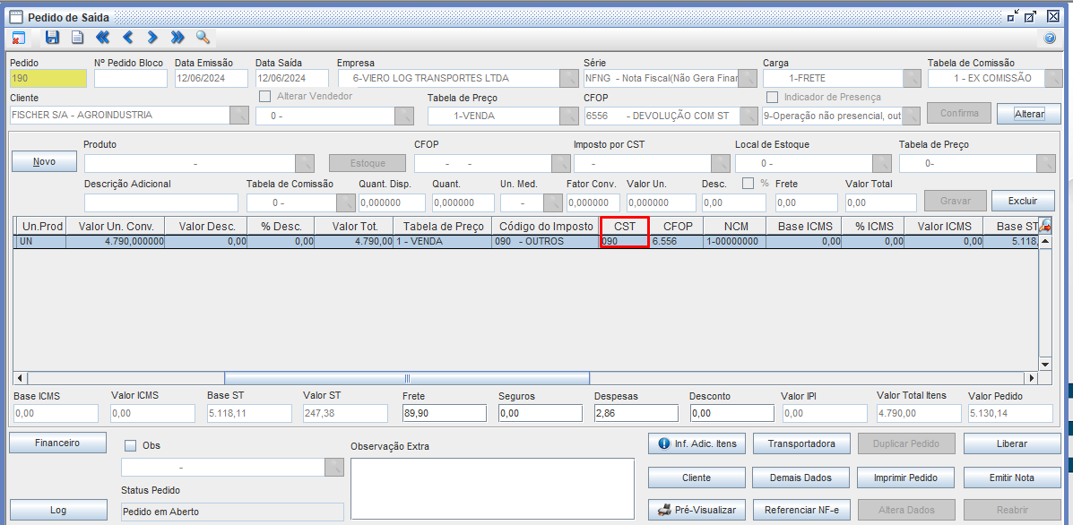Create a new record with the blank page icon
Image resolution: width=1073 pixels, height=525 pixels.
point(78,38)
